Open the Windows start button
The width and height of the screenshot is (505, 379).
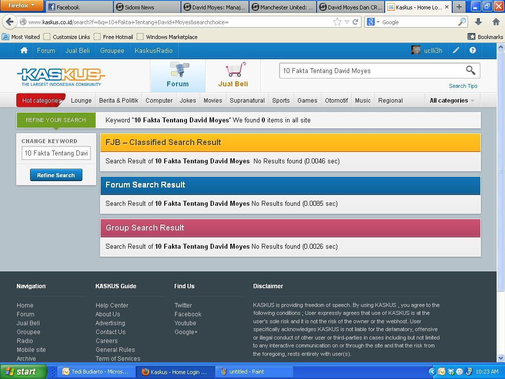tap(23, 372)
